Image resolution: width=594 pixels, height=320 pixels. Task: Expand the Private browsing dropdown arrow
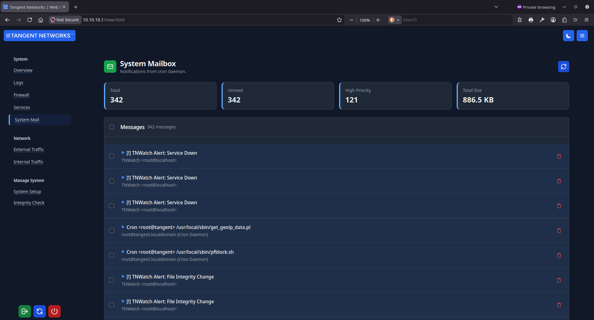point(564,7)
